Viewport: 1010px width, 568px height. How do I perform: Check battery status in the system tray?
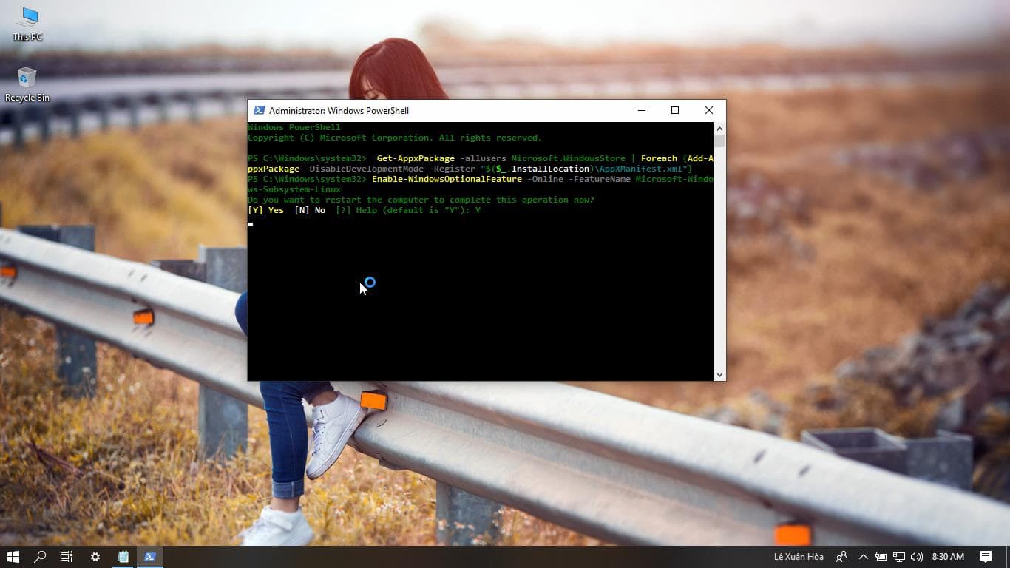(x=881, y=556)
